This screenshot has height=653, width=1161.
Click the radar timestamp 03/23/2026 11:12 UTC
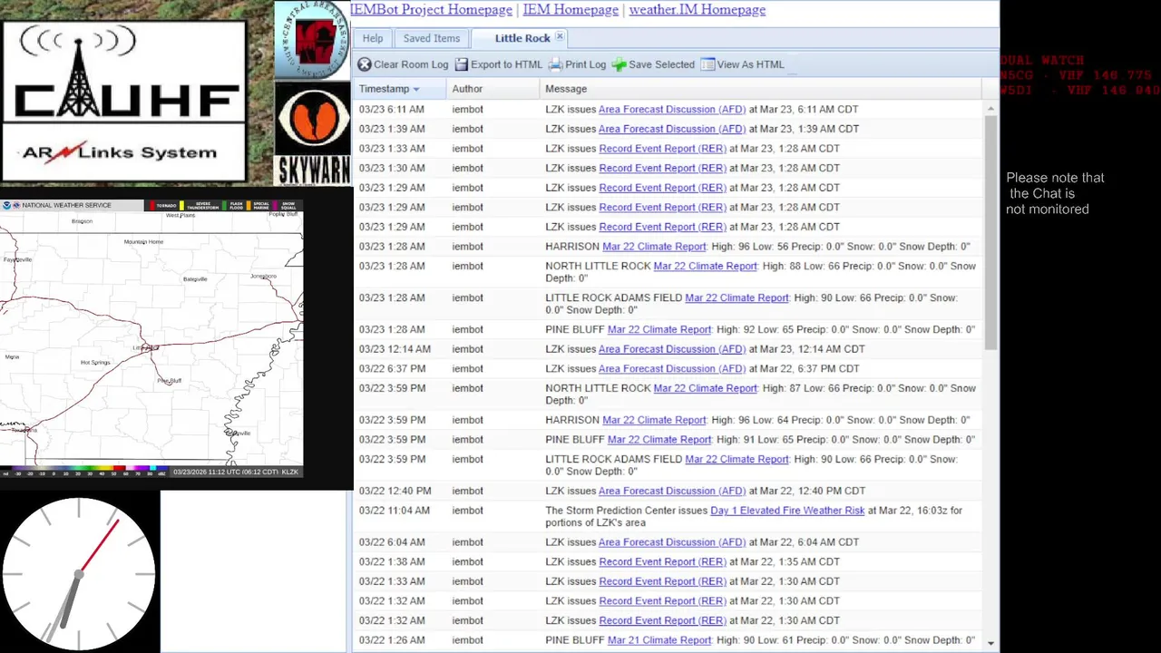click(236, 472)
